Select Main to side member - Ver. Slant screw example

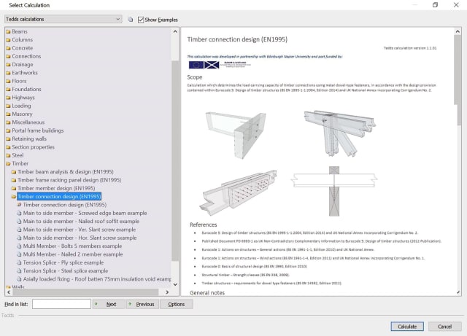[x=80, y=230]
